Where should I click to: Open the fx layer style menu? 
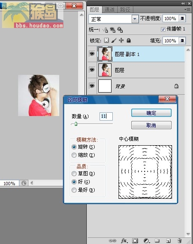124,241
